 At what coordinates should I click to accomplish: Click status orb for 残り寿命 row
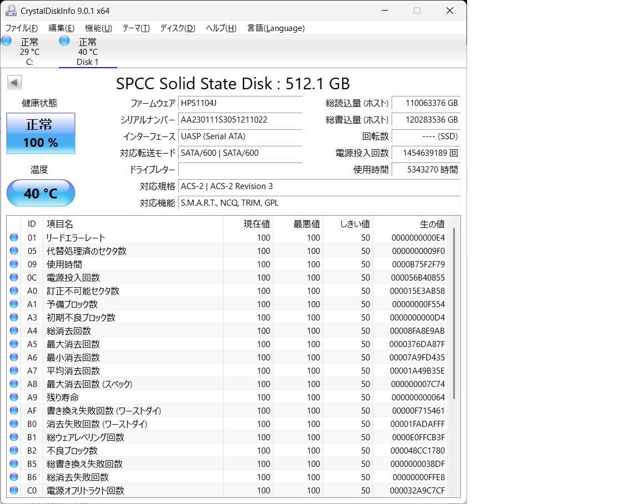(x=14, y=398)
